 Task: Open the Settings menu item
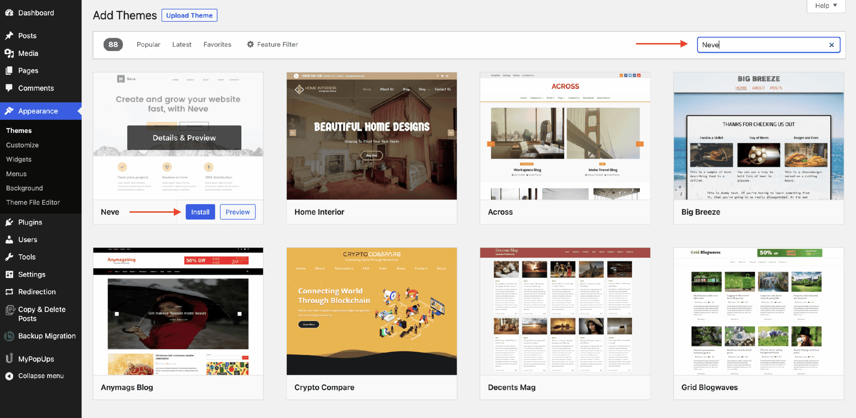pyautogui.click(x=41, y=274)
